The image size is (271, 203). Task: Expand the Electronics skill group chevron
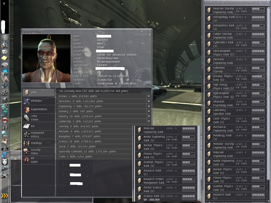149,101
